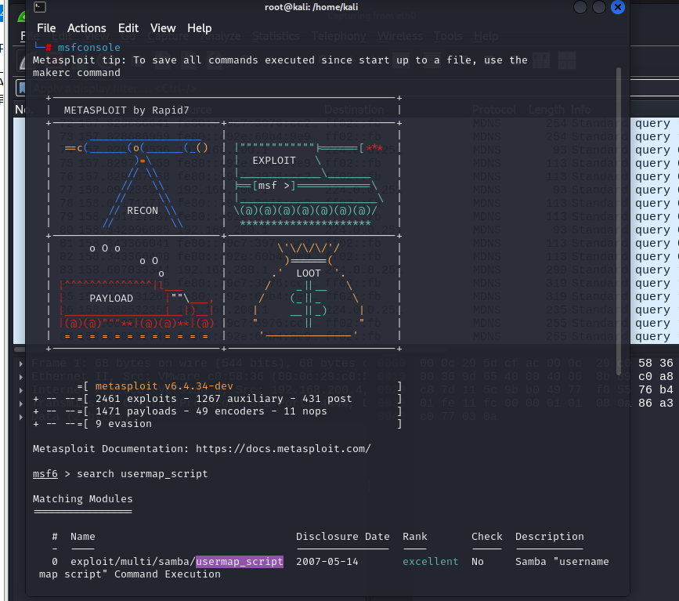
Task: Click the 'Check' column header
Action: [486, 537]
